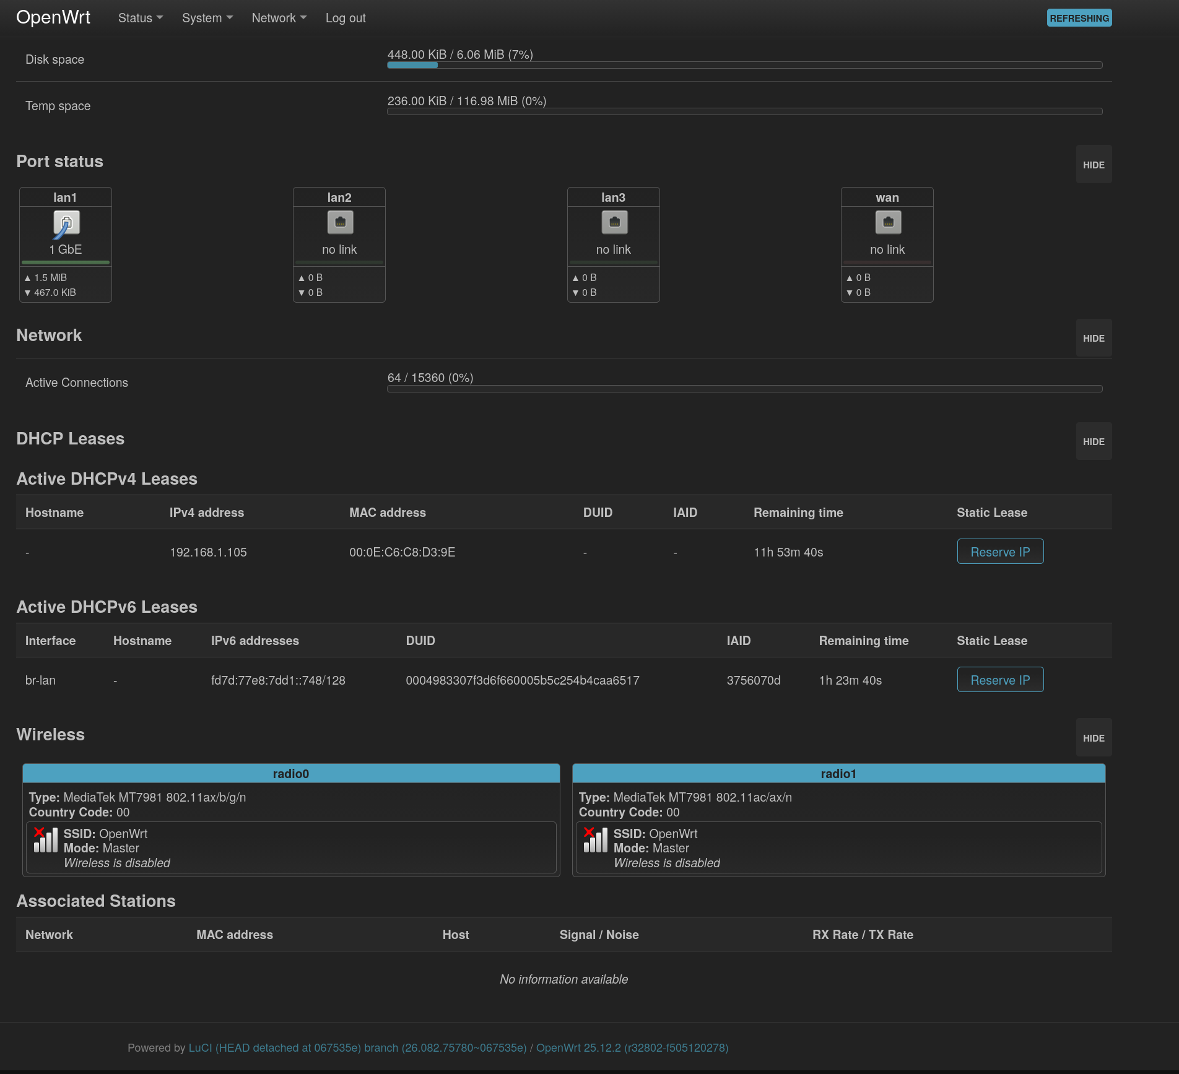The height and width of the screenshot is (1074, 1179).
Task: Click 448.00 KiB / 6.06 MiB disk value
Action: click(460, 54)
